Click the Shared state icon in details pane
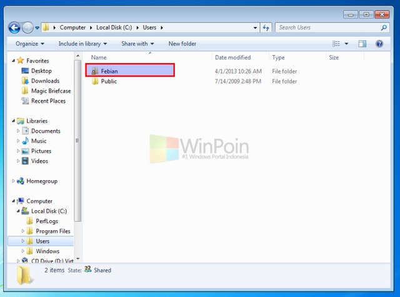Viewport: 400px width, 297px height. pos(87,269)
